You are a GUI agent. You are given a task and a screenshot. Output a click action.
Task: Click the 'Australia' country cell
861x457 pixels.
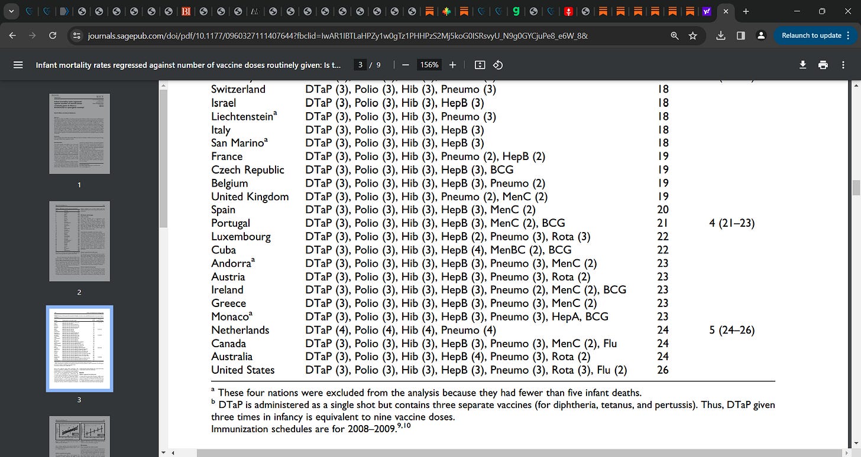click(232, 357)
